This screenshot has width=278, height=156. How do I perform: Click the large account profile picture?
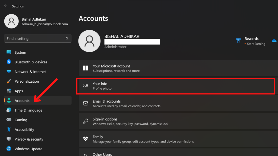pos(89,41)
